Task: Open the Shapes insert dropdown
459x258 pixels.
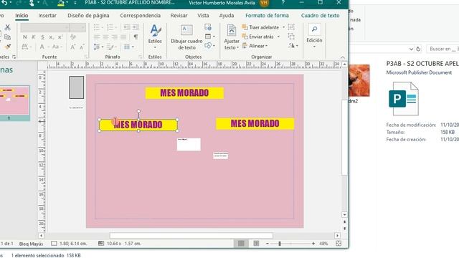Action: (210, 46)
